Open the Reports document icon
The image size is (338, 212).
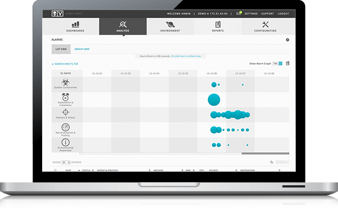[x=218, y=24]
